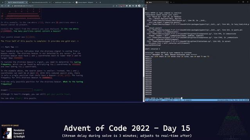This screenshot has width=250, height=140.
Task: Click 'KeyboardInterrupt' line in terminal
Action: click(x=153, y=45)
